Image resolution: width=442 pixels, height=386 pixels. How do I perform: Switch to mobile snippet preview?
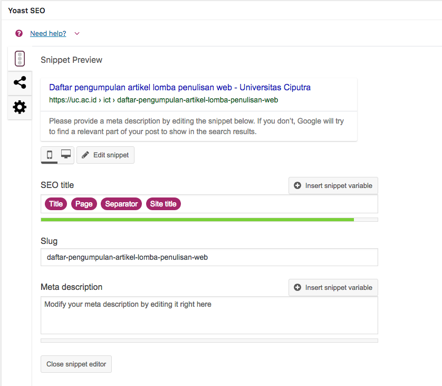click(50, 155)
